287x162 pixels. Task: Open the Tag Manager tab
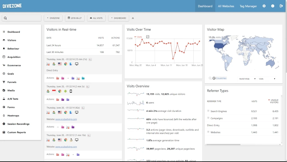coord(248,6)
